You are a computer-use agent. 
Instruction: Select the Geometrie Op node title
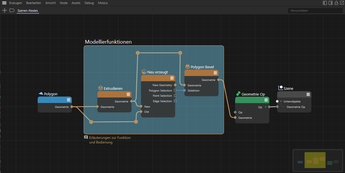coord(253,94)
